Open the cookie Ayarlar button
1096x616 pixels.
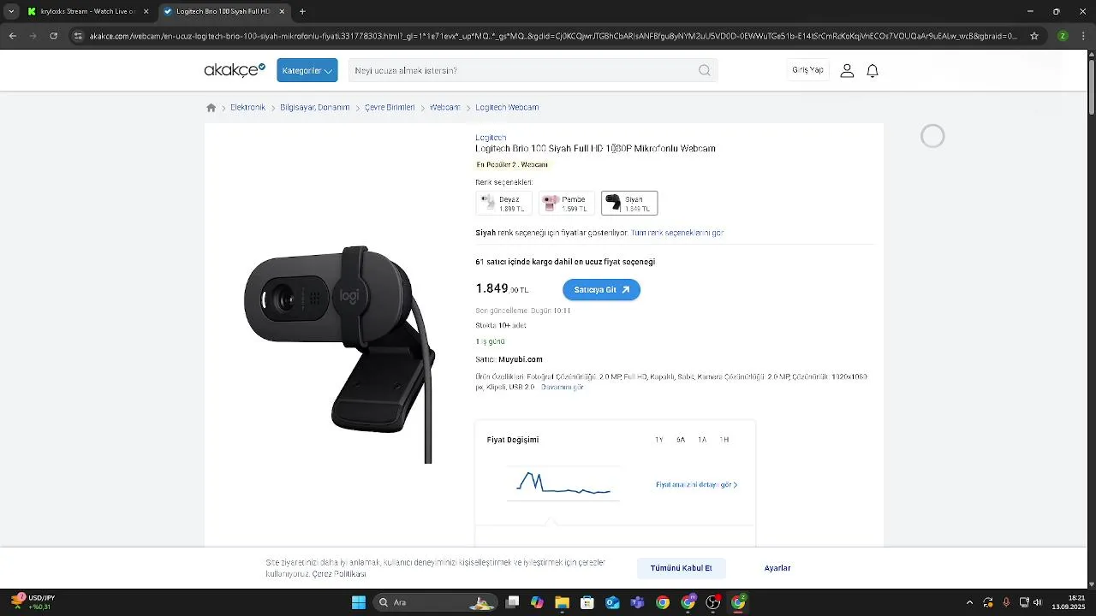[x=777, y=568]
